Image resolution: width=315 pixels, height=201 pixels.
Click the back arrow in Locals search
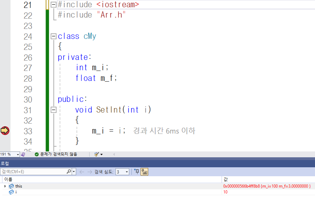click(x=82, y=172)
